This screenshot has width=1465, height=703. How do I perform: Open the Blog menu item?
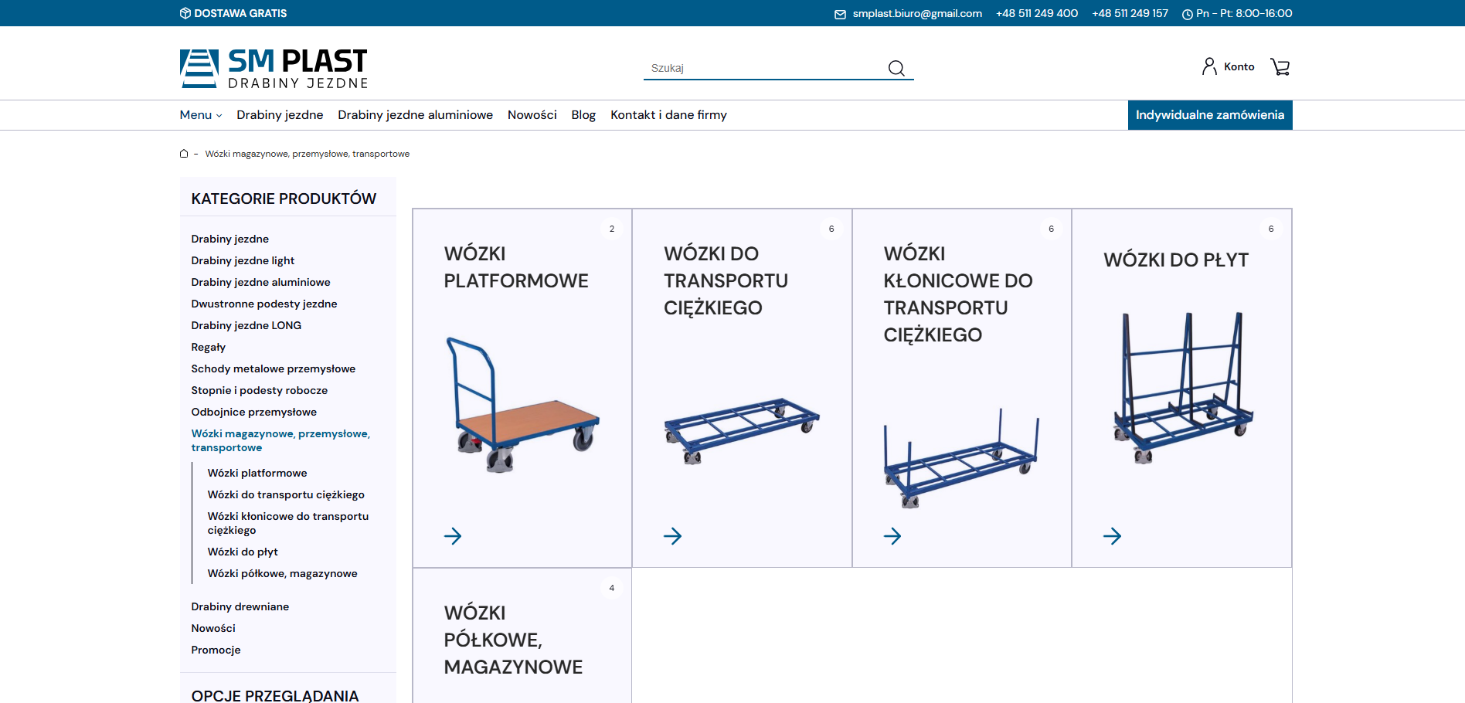click(583, 114)
